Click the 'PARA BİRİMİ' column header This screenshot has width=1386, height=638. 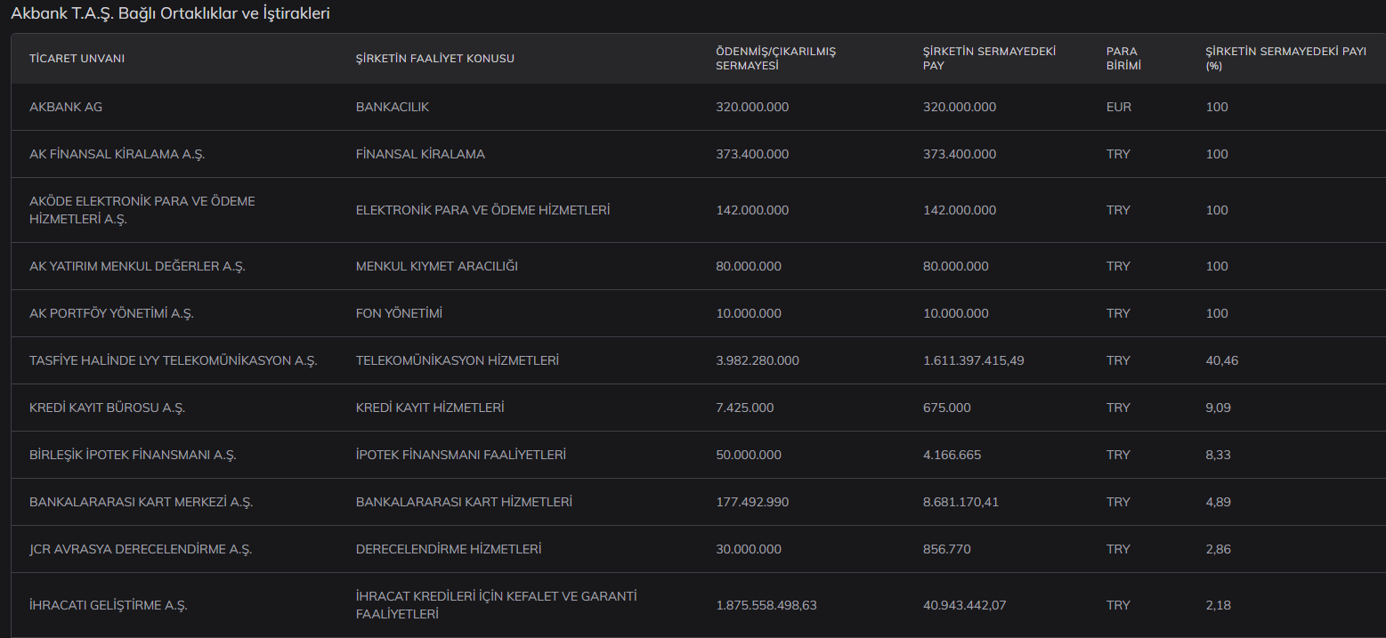click(x=1123, y=59)
